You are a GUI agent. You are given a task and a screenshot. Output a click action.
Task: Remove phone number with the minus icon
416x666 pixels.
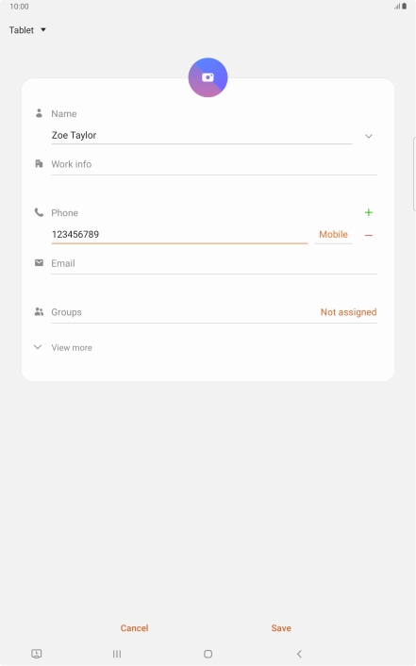pyautogui.click(x=369, y=235)
